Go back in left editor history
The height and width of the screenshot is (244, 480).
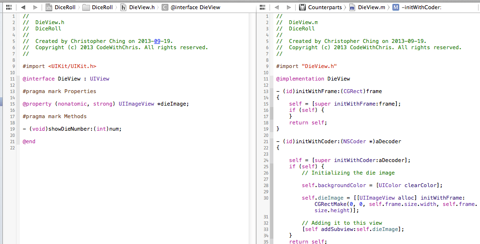[x=23, y=7]
